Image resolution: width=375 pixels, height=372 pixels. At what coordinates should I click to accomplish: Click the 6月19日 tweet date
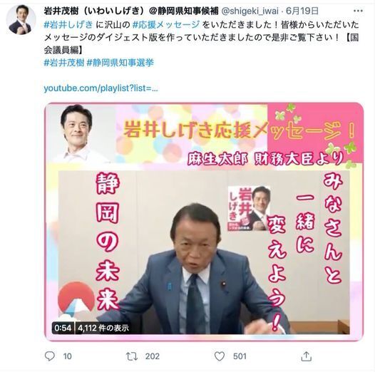click(x=302, y=11)
